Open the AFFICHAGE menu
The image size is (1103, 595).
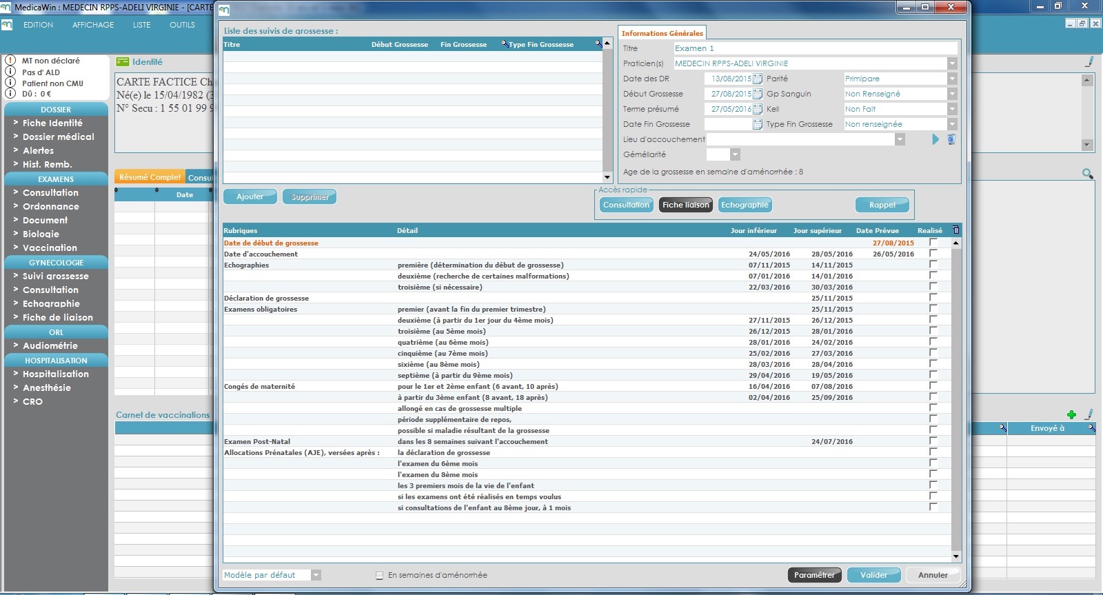93,25
